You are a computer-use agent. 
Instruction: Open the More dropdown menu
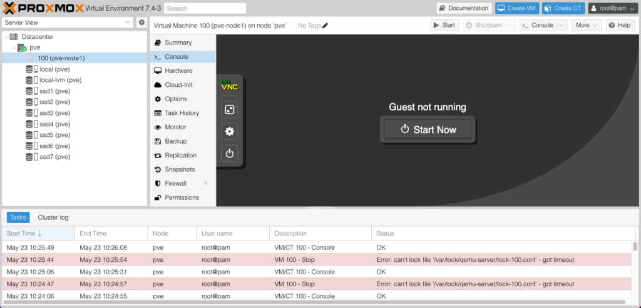pos(586,25)
